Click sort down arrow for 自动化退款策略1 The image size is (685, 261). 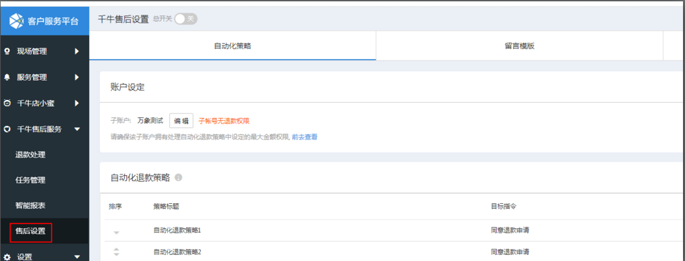pos(116,233)
